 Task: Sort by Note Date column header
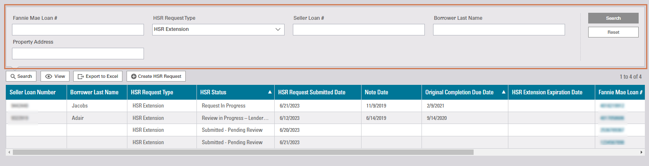pyautogui.click(x=392, y=92)
